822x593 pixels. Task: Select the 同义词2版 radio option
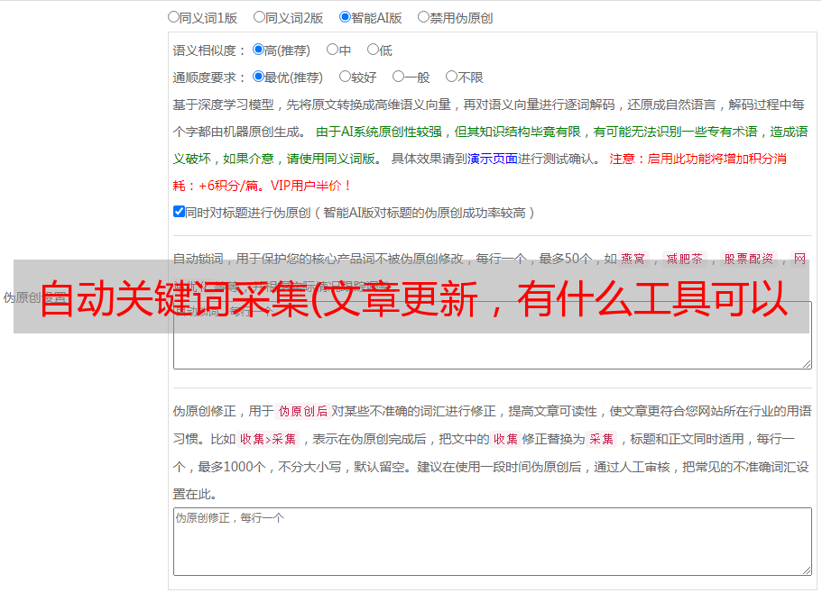259,17
